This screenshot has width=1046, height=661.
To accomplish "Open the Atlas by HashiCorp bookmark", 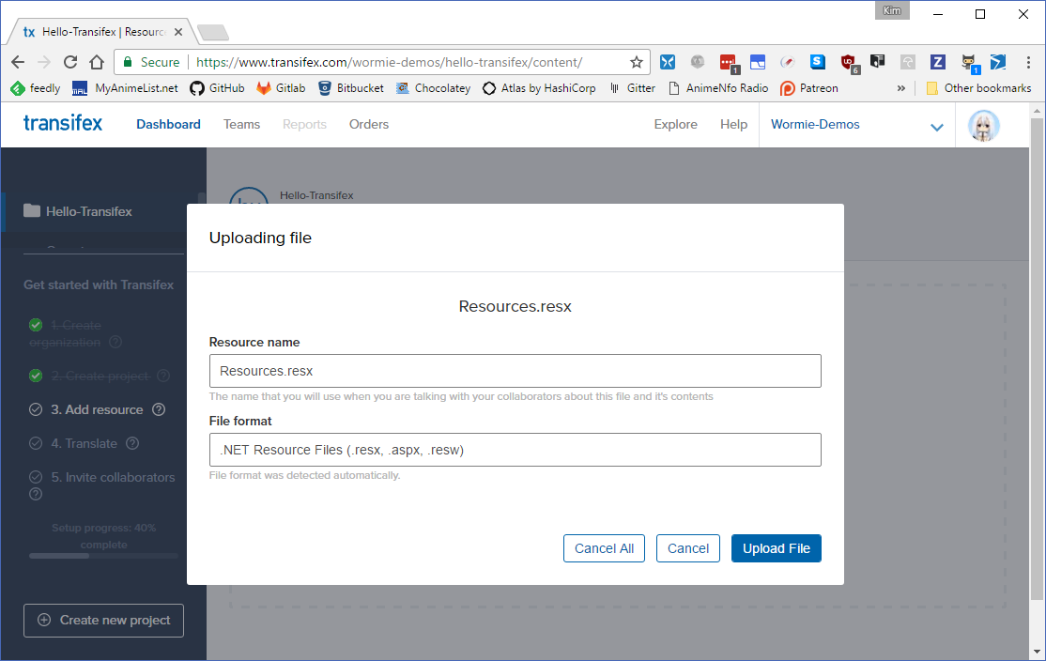I will coord(539,88).
